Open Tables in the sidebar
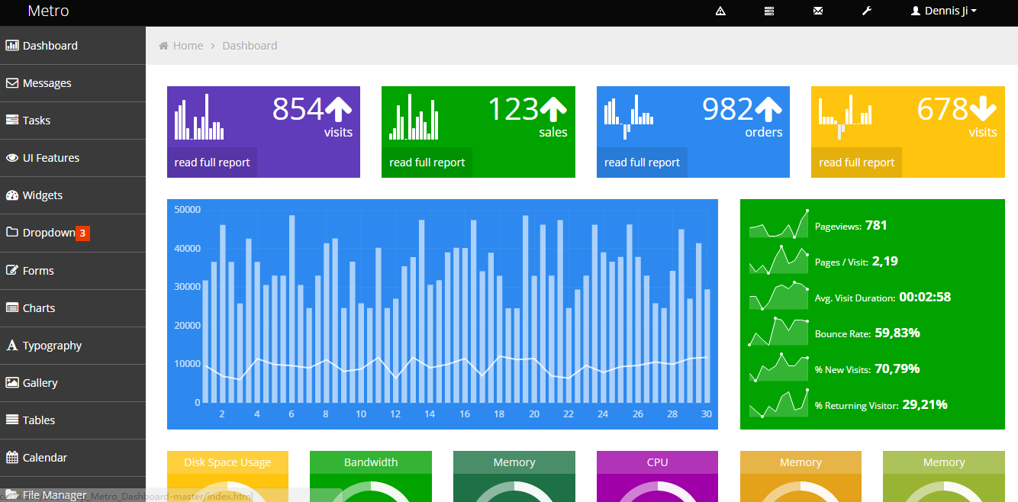 click(x=72, y=420)
